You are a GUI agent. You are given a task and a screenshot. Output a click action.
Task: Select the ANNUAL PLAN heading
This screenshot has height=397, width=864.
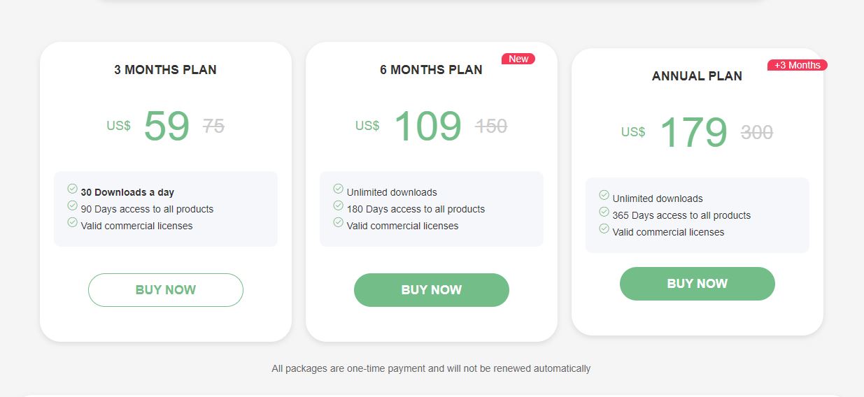coord(697,76)
